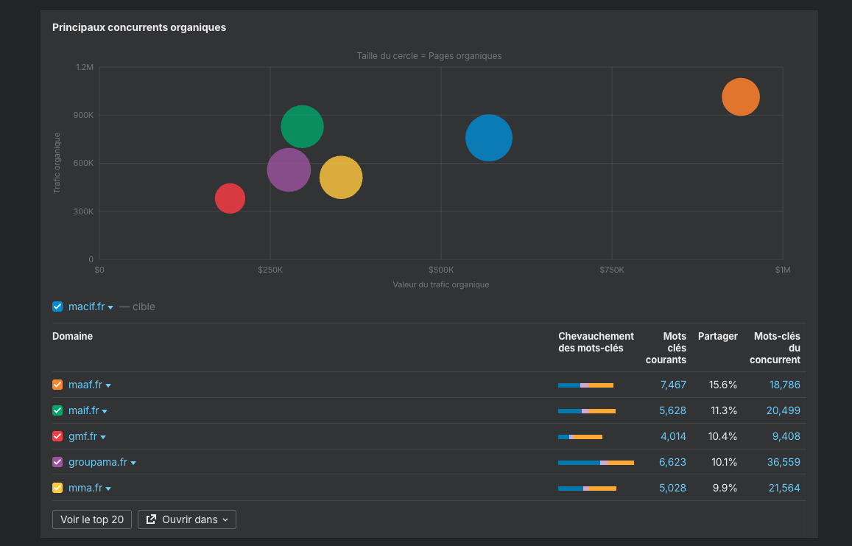Click groupama.fr competitor keywords 36,559
The height and width of the screenshot is (546, 852).
tap(784, 462)
